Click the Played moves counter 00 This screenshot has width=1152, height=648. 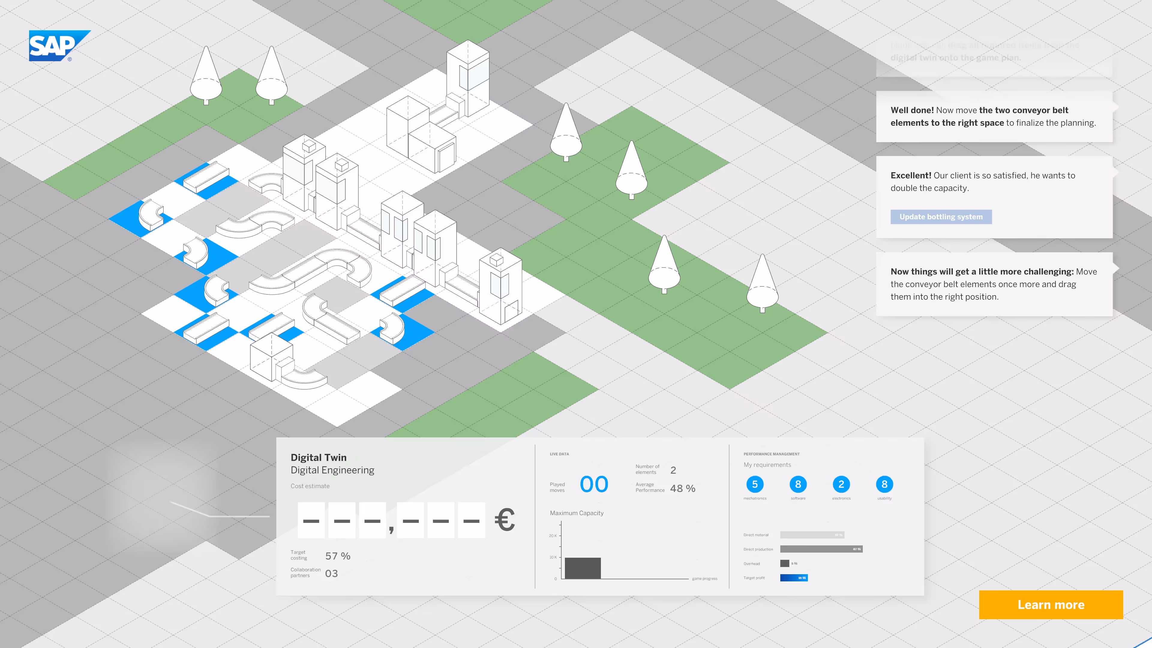click(x=594, y=484)
